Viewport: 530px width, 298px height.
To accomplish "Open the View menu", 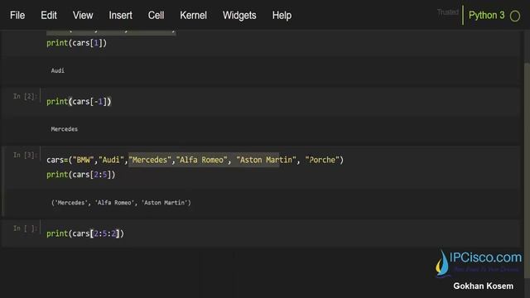I will [83, 15].
